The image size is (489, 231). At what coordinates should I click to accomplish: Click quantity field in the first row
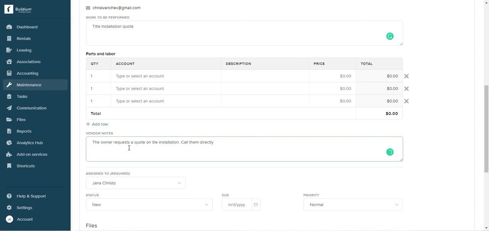(x=99, y=76)
